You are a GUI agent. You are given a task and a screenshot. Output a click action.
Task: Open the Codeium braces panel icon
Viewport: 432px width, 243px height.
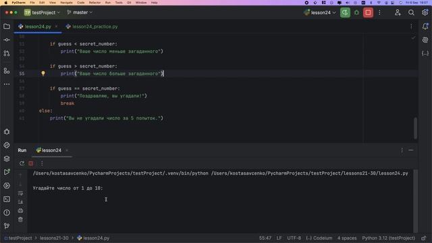425,53
